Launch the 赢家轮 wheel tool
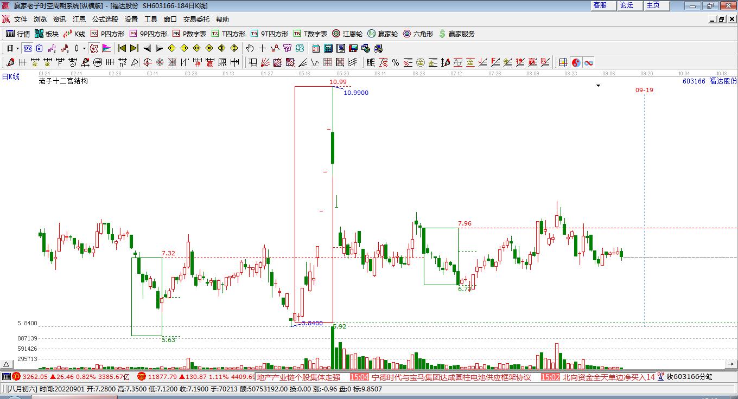 click(383, 34)
